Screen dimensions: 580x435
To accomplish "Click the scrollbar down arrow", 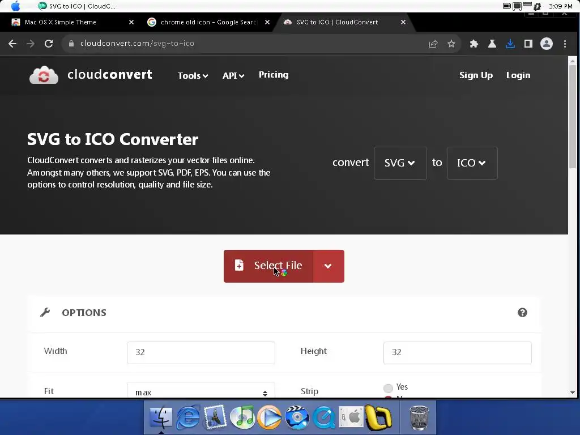I will [572, 393].
